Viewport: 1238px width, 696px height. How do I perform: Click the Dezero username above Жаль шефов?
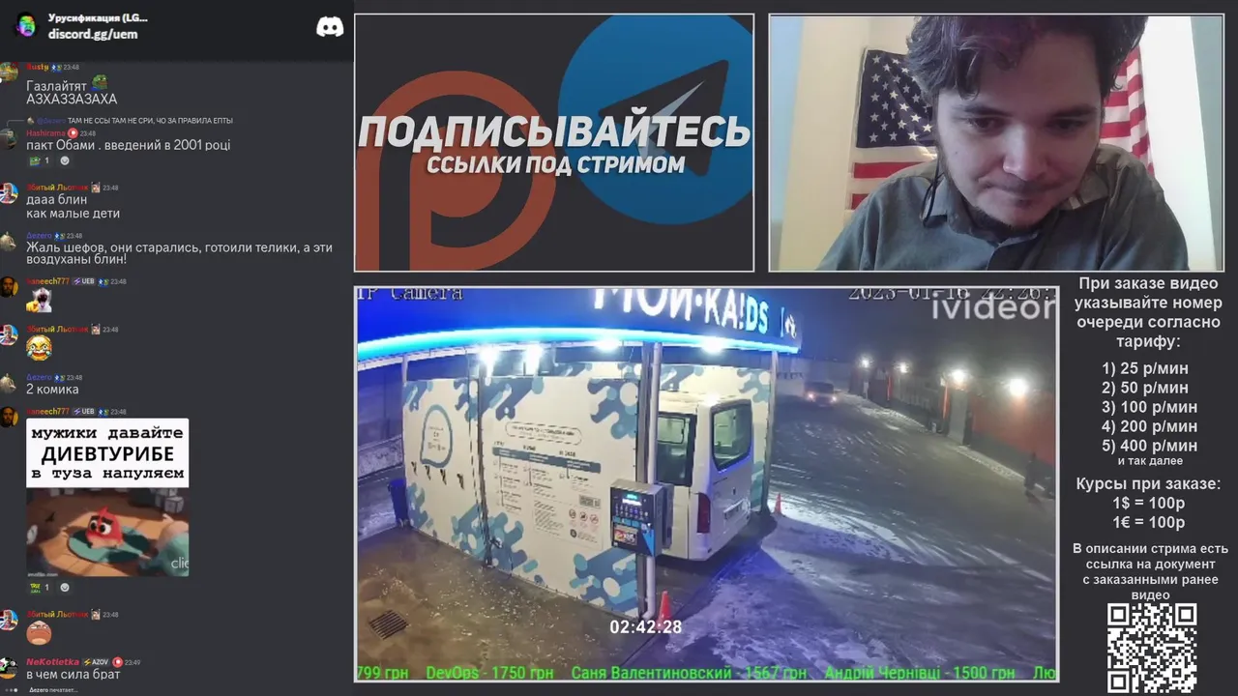[x=39, y=235]
